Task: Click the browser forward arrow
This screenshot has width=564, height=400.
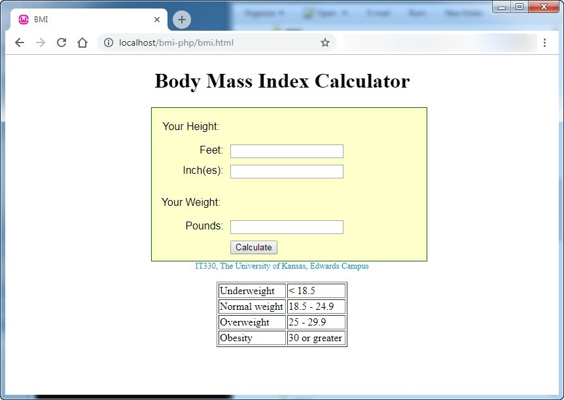Action: click(41, 42)
